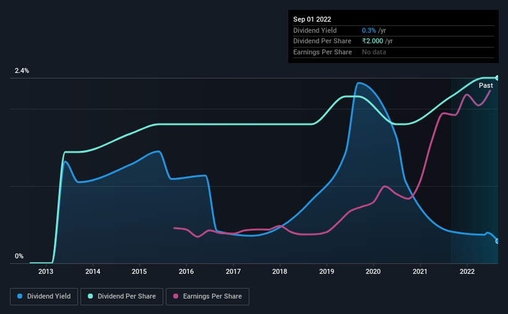This screenshot has height=314, width=508.
Task: Toggle the Dividend Per Share legend button
Action: 122,297
